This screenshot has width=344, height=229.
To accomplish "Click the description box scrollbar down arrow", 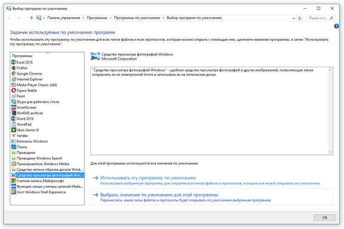I will [330, 152].
